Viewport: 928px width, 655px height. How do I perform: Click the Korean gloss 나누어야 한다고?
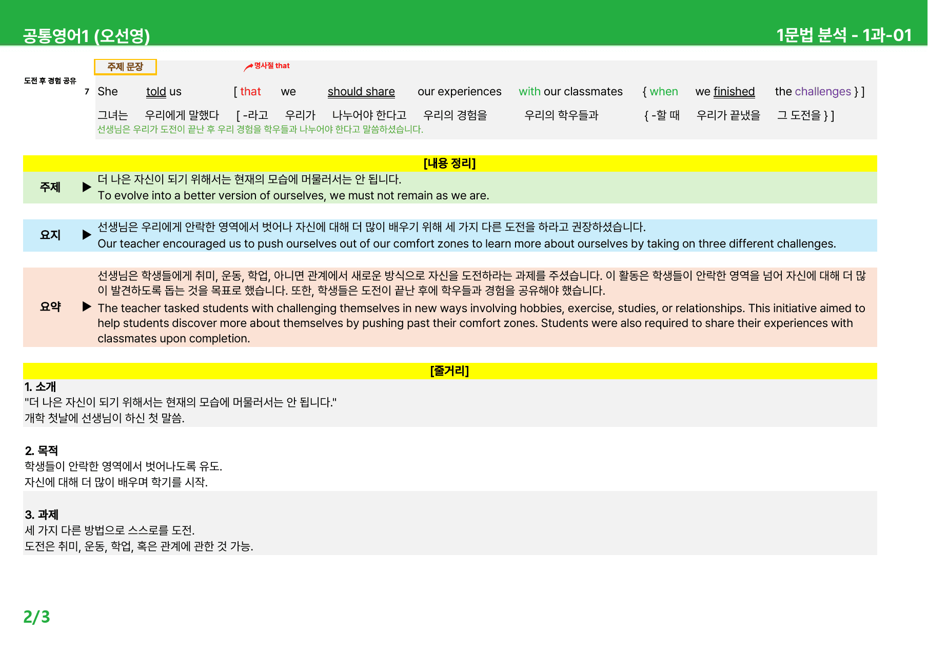point(369,115)
